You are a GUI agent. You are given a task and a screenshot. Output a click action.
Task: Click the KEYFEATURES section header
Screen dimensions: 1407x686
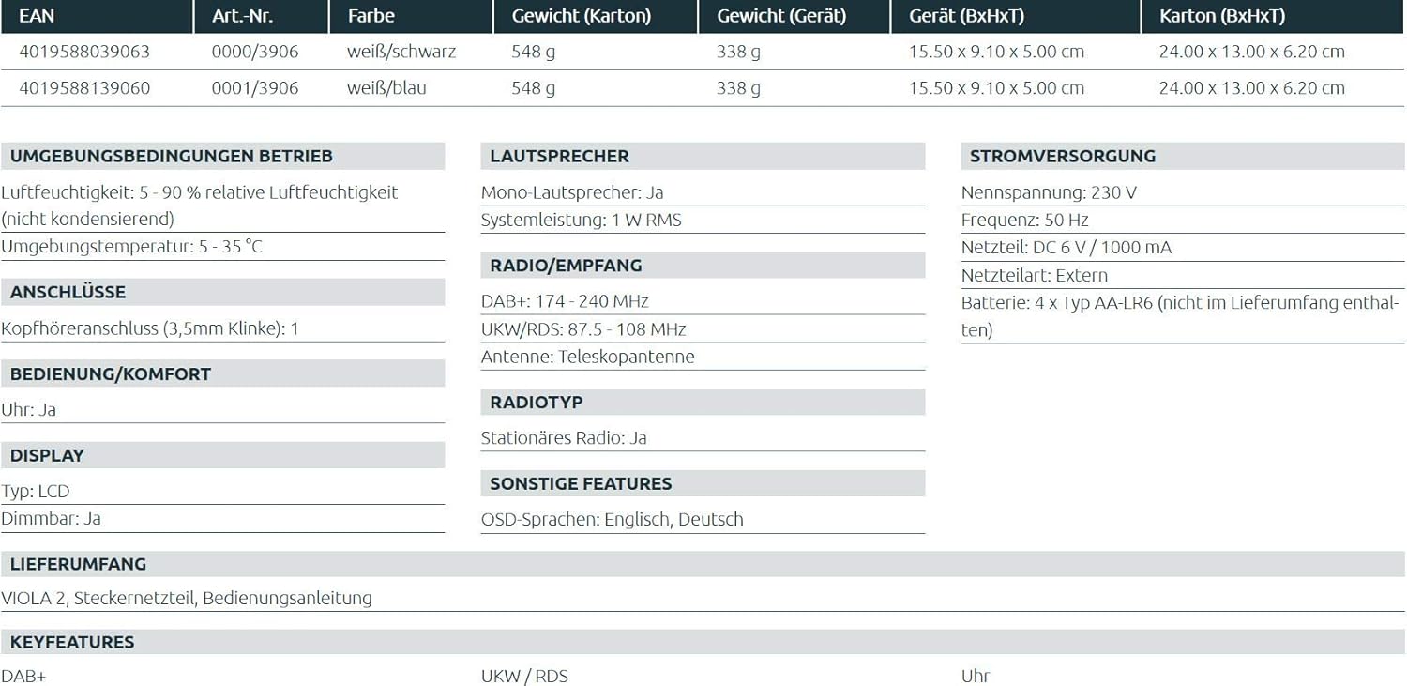72,642
